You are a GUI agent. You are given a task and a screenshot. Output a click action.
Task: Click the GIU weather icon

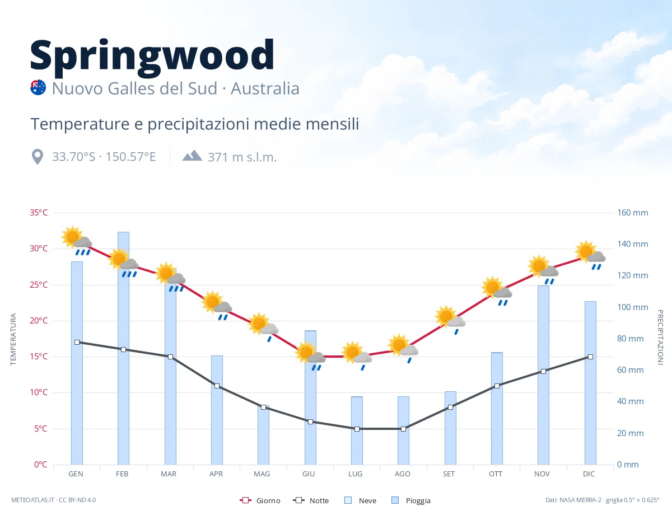(310, 356)
